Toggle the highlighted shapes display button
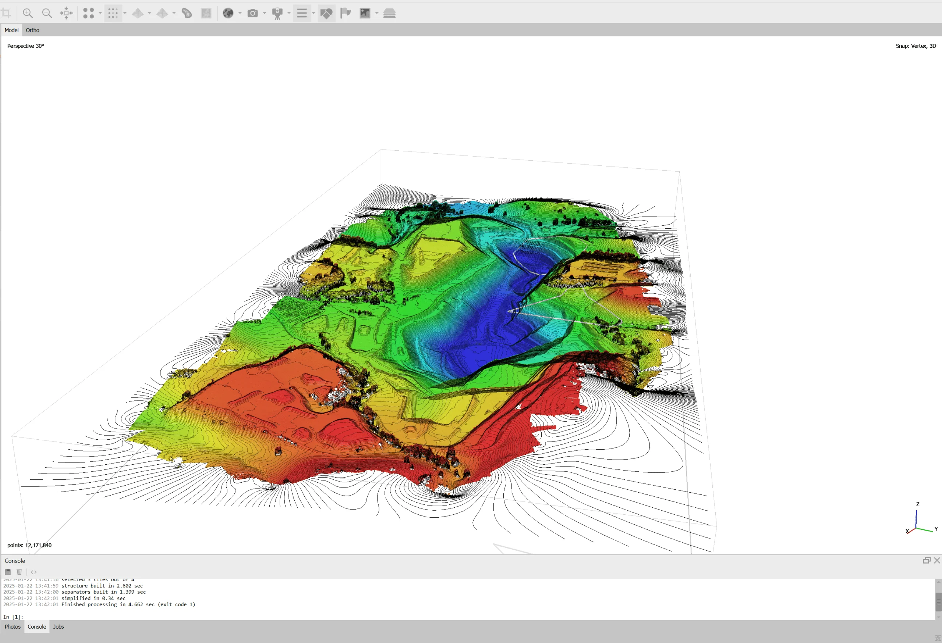 [x=326, y=13]
